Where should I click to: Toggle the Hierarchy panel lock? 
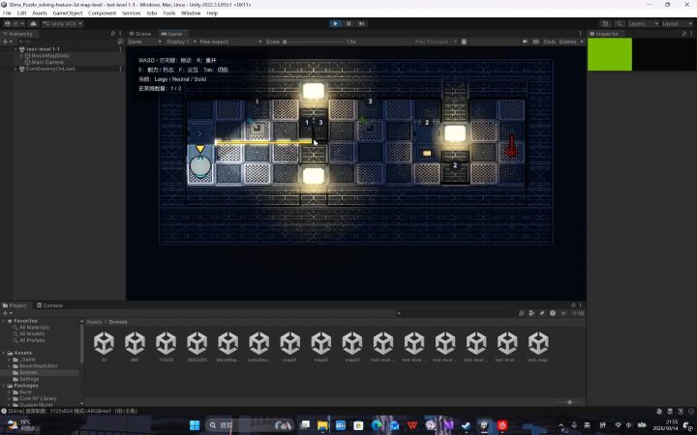113,34
